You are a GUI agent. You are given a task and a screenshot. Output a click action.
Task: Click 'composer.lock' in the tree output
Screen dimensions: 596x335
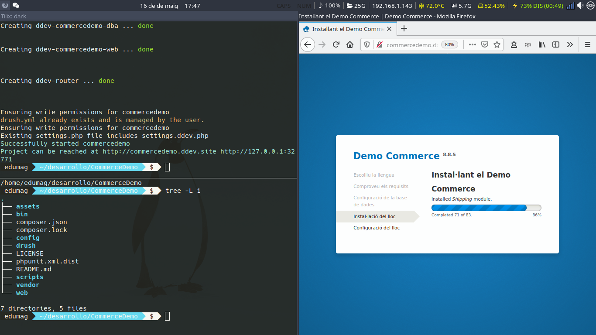click(x=41, y=230)
